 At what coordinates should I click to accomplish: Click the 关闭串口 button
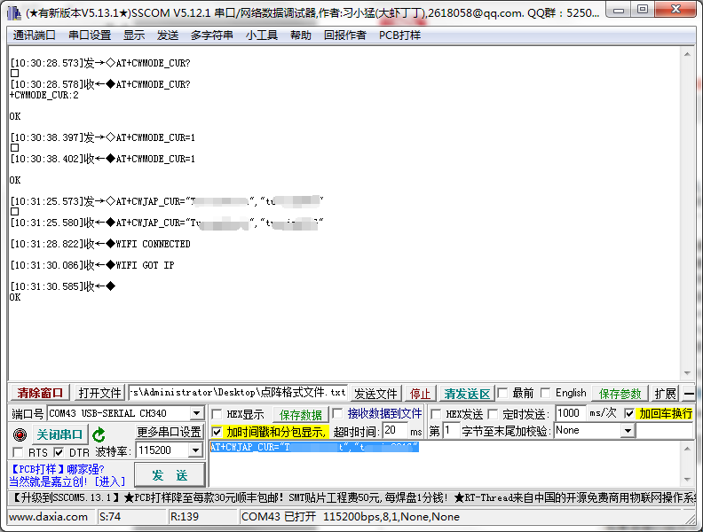(x=59, y=434)
